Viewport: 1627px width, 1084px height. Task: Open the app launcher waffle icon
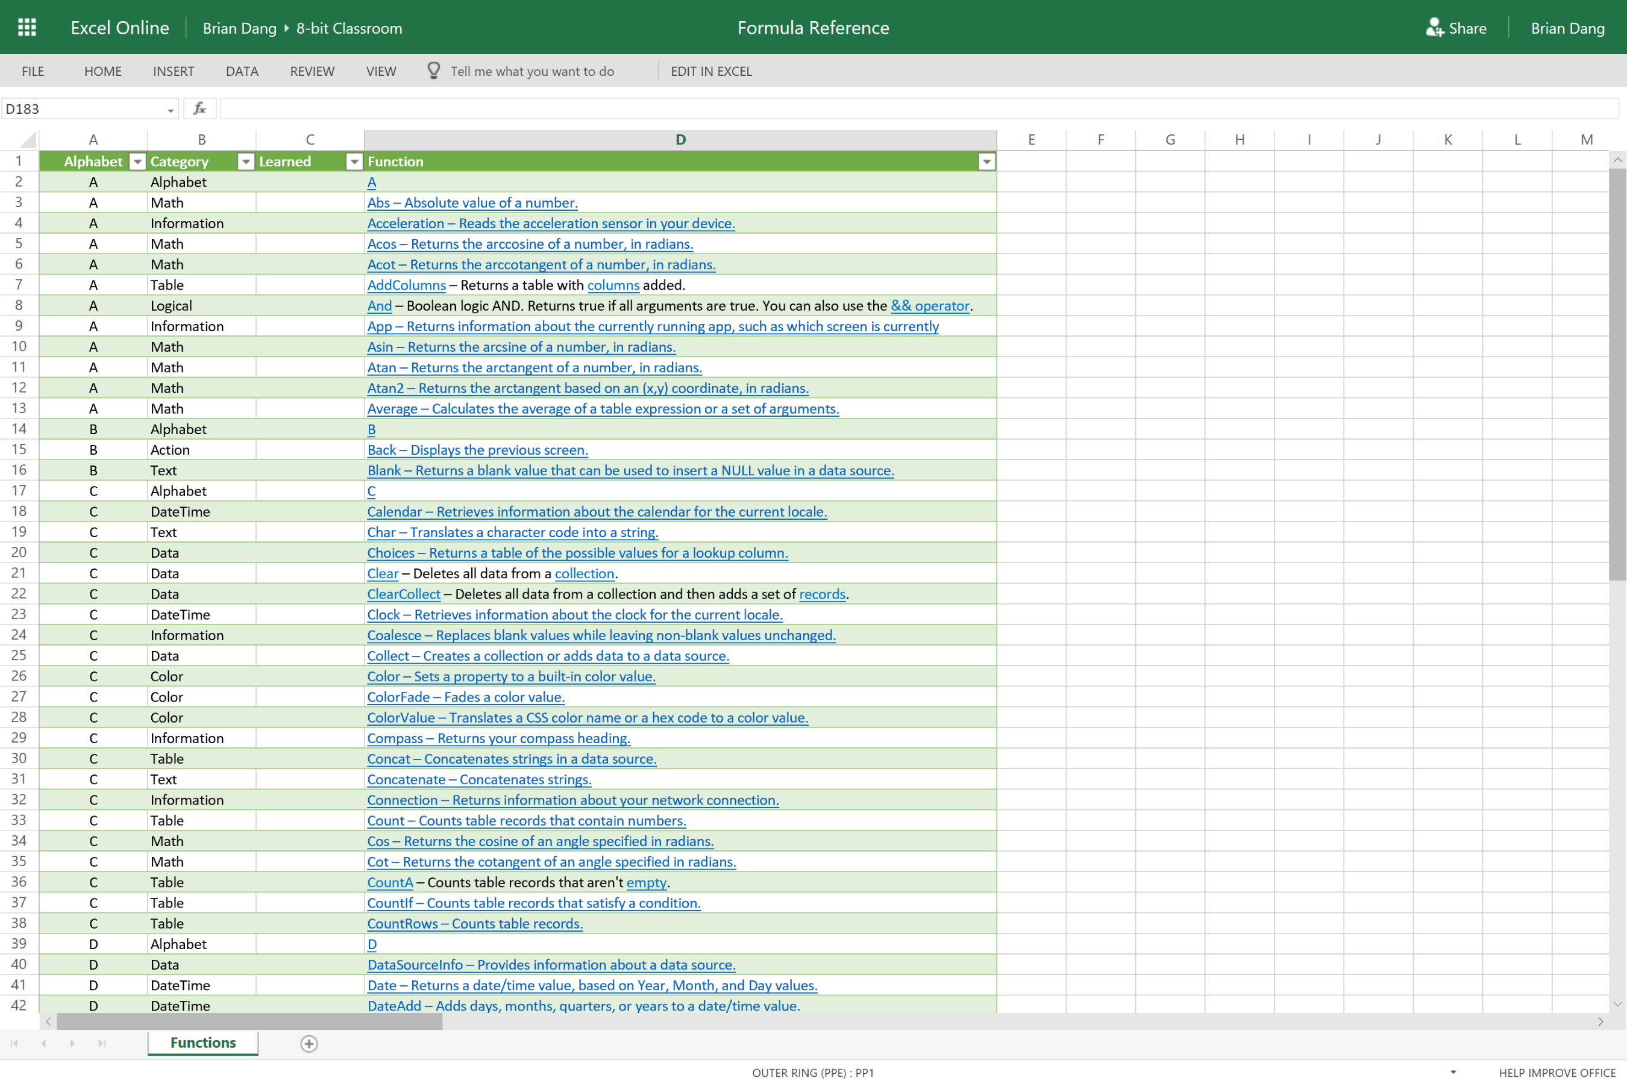[x=27, y=28]
